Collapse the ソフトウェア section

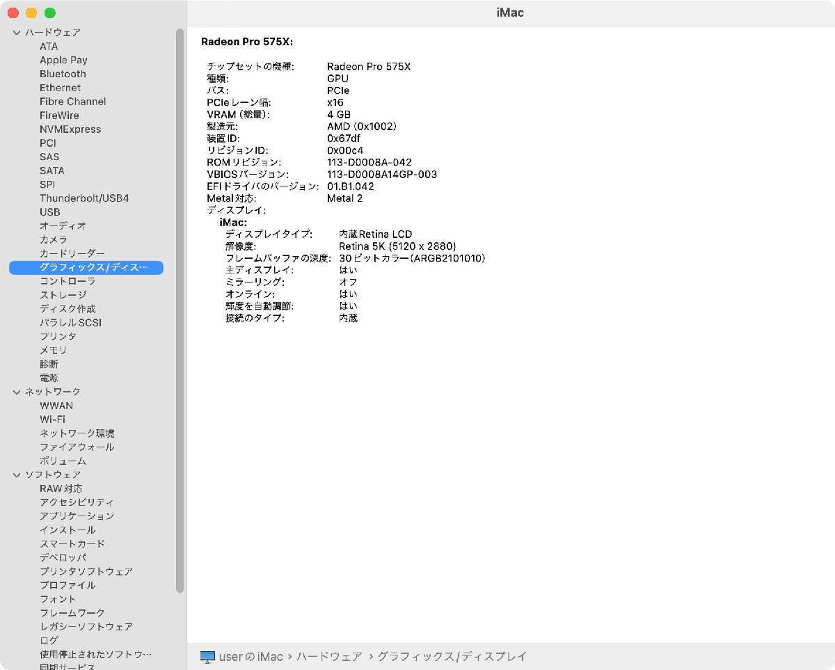click(17, 475)
